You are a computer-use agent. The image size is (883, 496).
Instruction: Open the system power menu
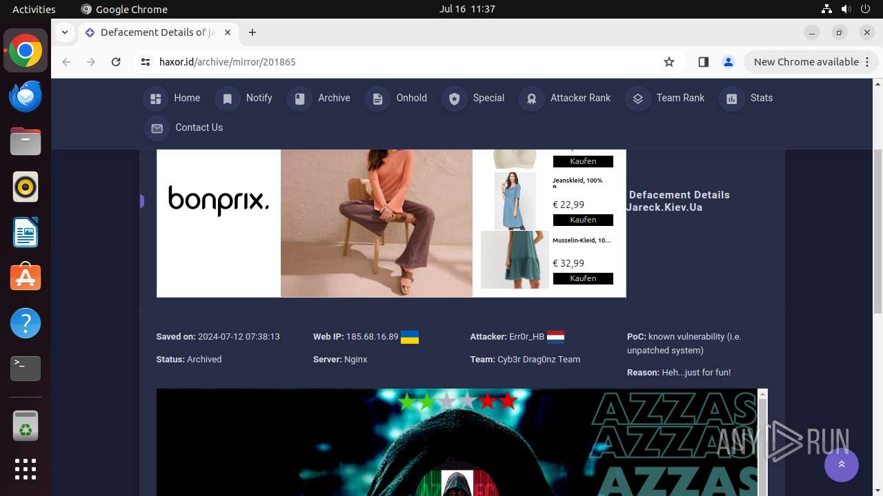[x=865, y=9]
